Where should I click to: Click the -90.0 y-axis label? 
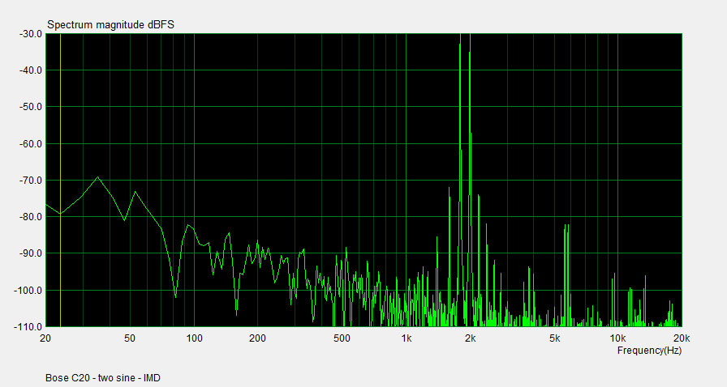pos(31,253)
